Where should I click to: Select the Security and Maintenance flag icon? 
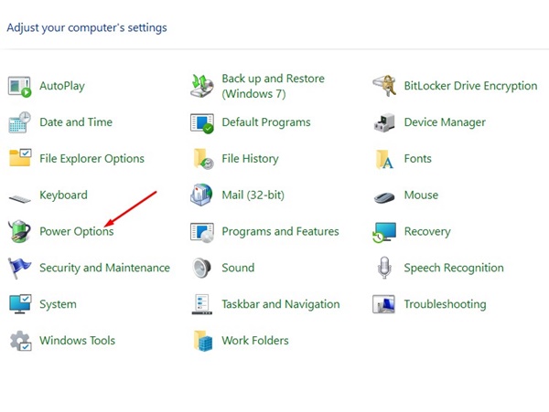coord(20,268)
